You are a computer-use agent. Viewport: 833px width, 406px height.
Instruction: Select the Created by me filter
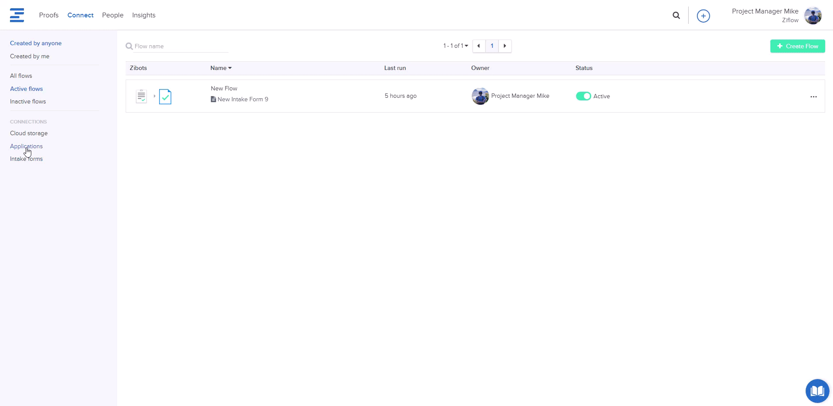(x=30, y=56)
